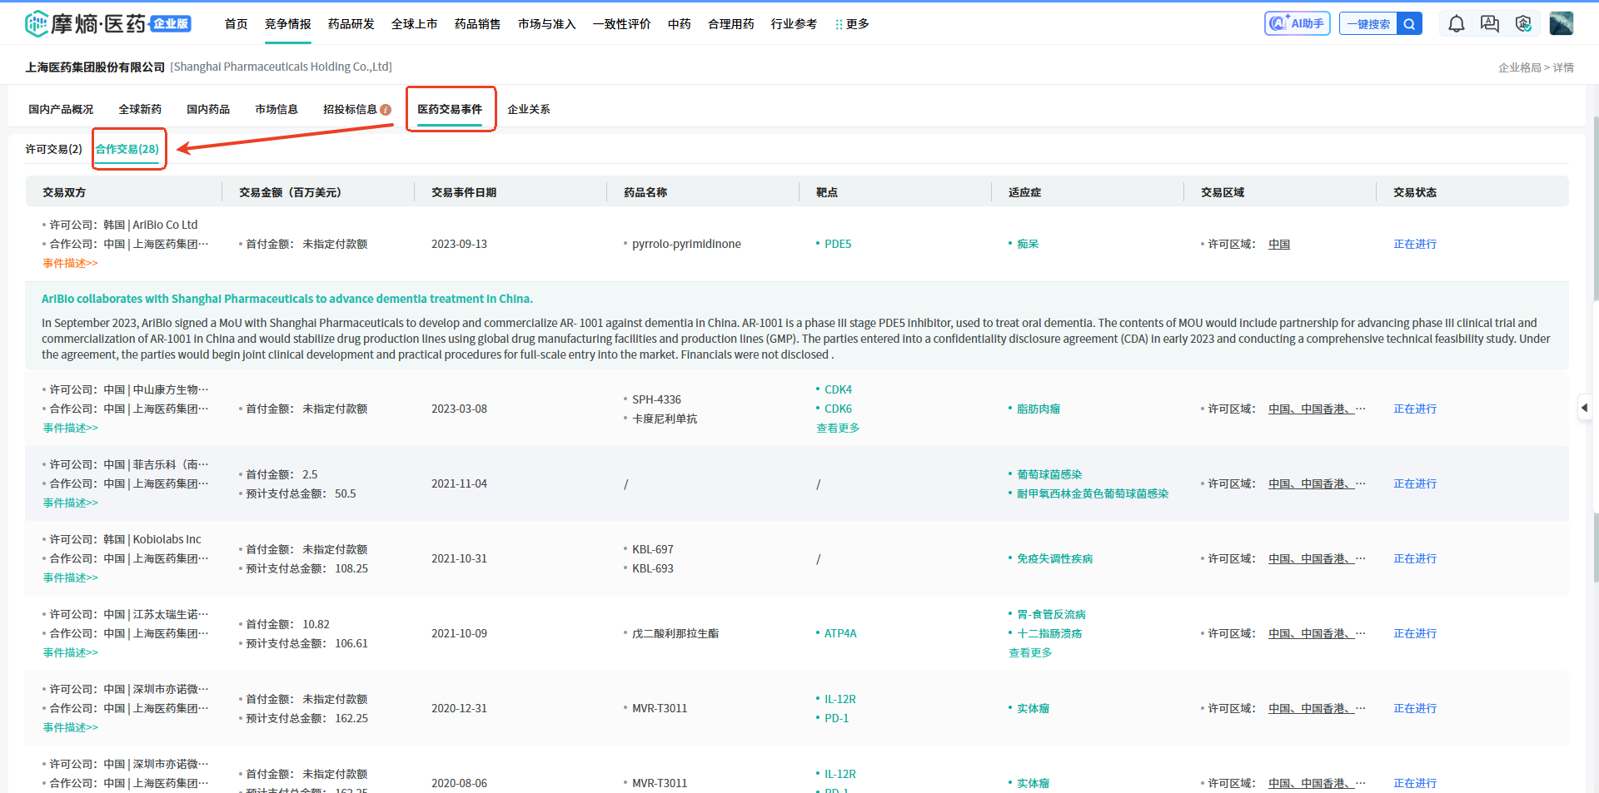Click licensed region 中国 for AriBio deal
The width and height of the screenshot is (1599, 793).
tap(1279, 244)
